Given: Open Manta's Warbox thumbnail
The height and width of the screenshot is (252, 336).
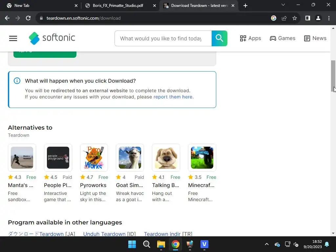Looking at the screenshot, I should pos(22,158).
